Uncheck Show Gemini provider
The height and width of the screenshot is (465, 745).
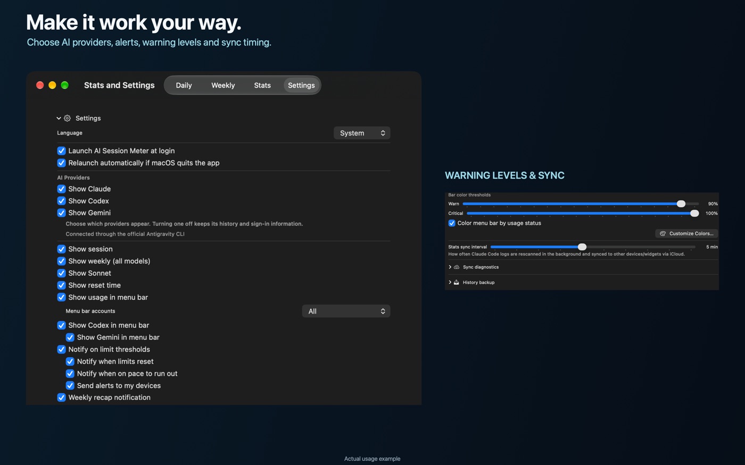pos(61,213)
